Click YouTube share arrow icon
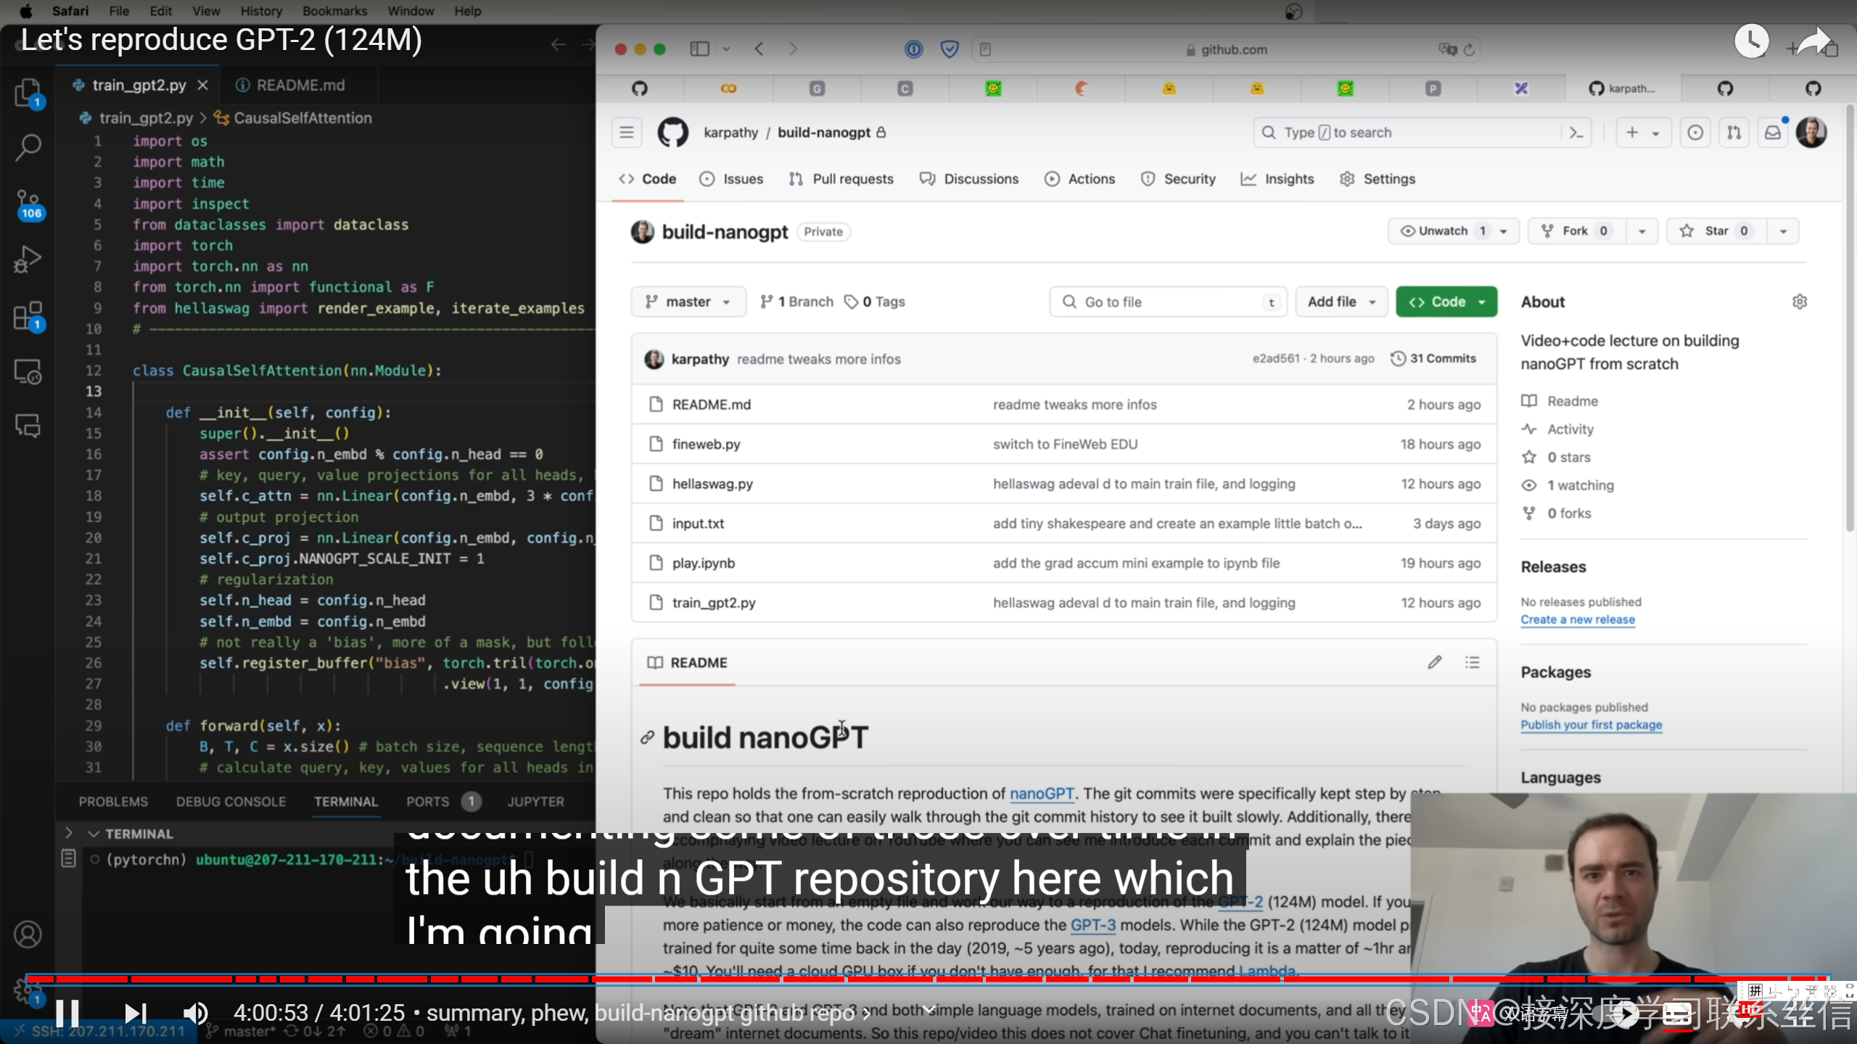The image size is (1857, 1044). click(1813, 41)
